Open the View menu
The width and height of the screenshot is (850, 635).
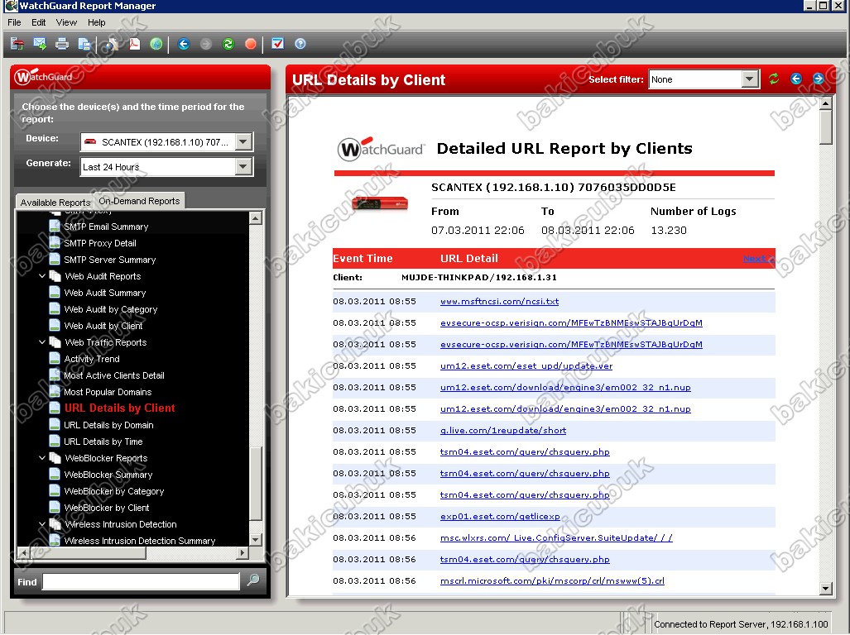66,22
